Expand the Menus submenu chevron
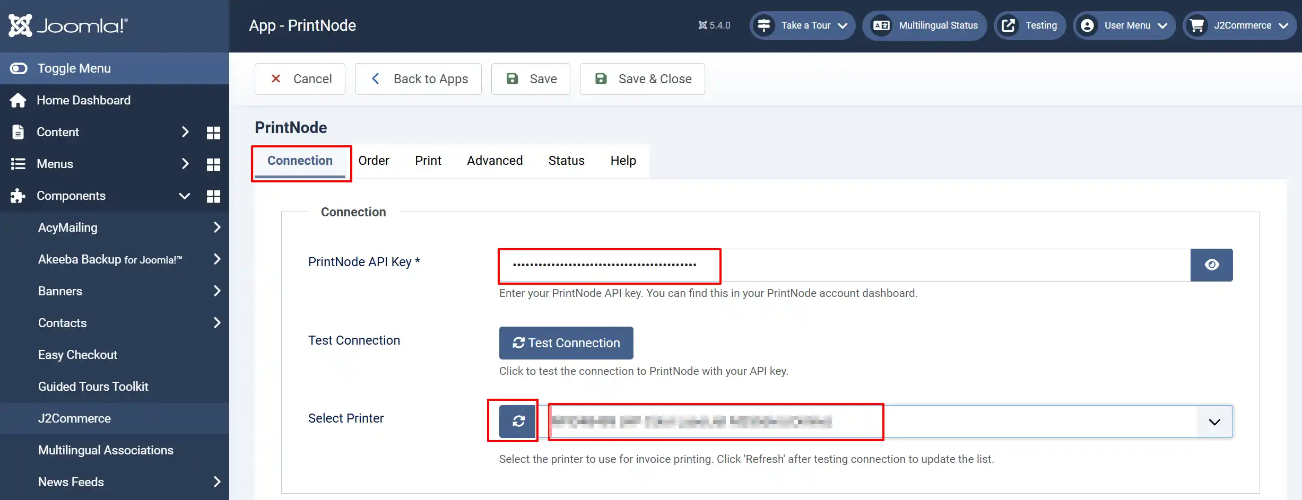1302x500 pixels. (x=185, y=164)
